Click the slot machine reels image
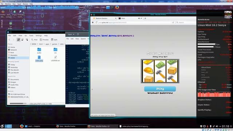The image size is (233, 131). pyautogui.click(x=160, y=71)
